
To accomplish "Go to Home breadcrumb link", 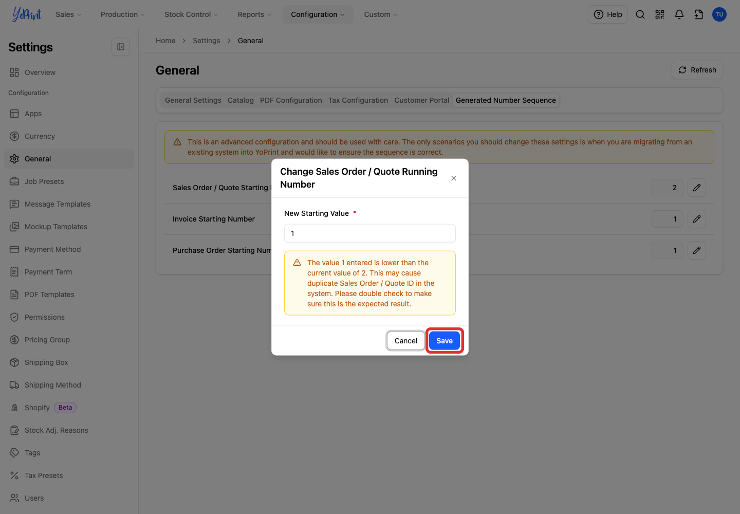I will [x=165, y=41].
